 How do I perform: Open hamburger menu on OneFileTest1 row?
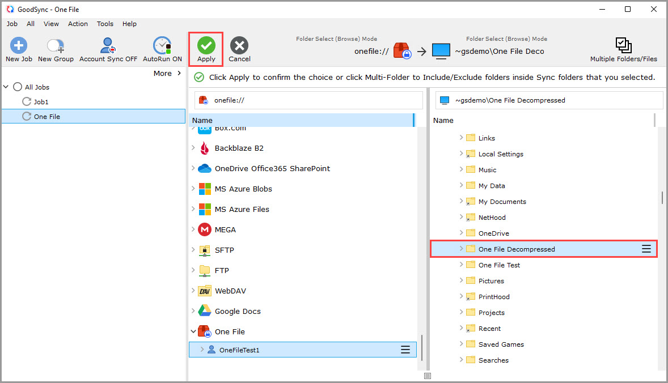click(405, 350)
